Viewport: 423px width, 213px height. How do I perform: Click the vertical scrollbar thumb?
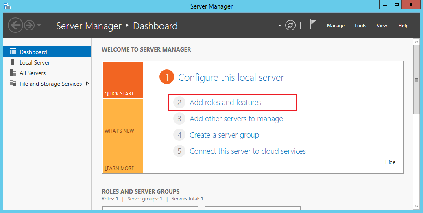[x=416, y=80]
